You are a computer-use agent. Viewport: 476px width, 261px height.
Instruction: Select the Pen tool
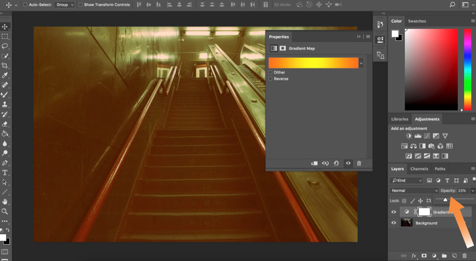point(5,163)
